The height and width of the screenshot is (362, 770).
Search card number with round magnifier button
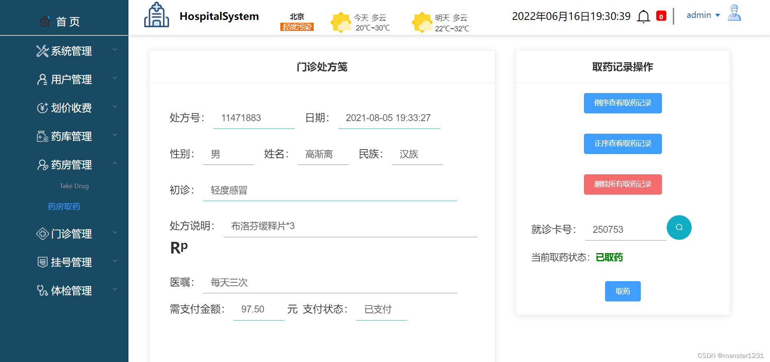[x=679, y=228]
